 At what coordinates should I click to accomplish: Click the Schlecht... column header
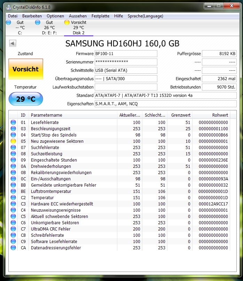coord(155,115)
